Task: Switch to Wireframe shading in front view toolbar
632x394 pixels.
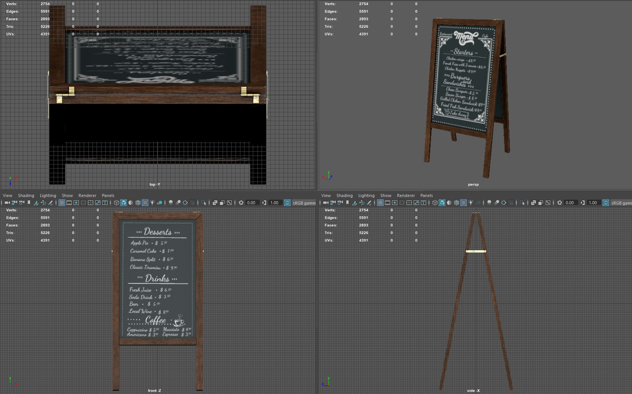Action: (117, 203)
